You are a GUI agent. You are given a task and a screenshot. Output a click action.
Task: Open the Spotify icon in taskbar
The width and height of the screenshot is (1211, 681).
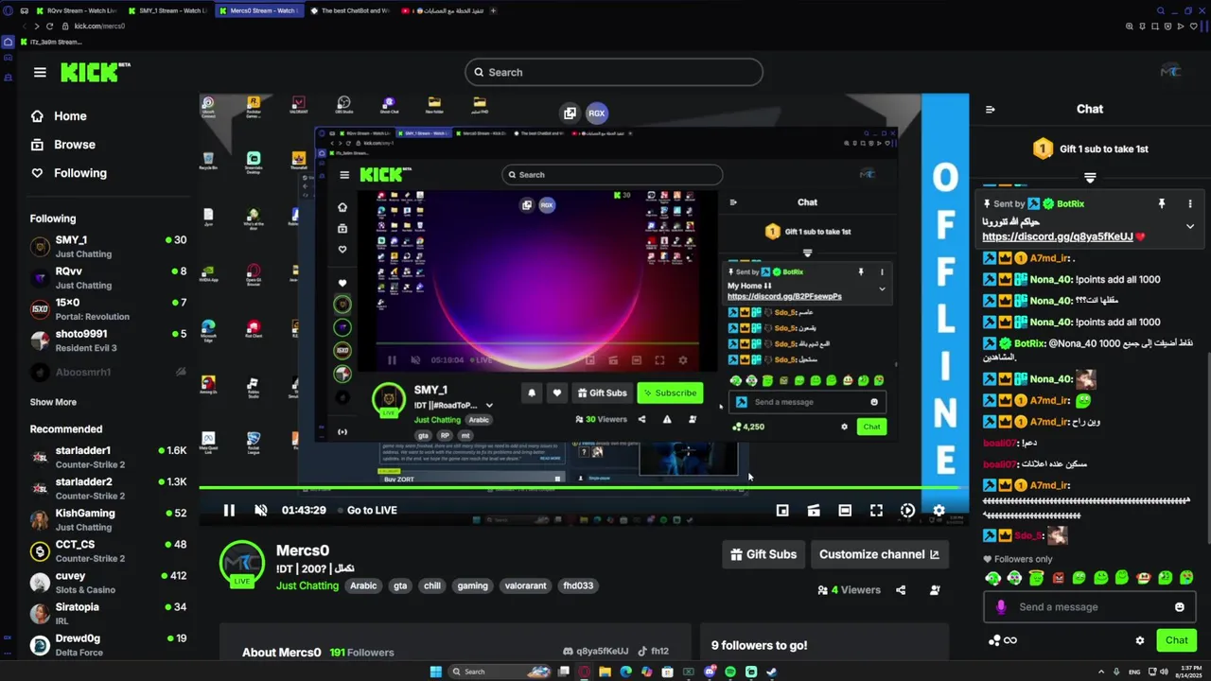[729, 672]
